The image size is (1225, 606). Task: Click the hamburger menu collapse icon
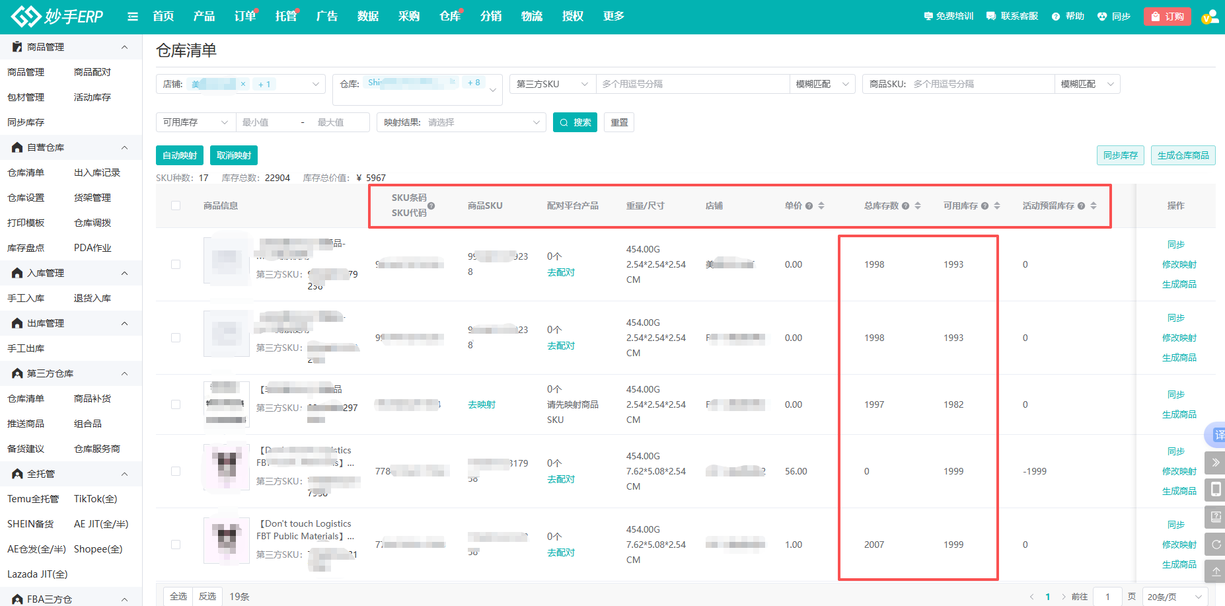pos(133,17)
